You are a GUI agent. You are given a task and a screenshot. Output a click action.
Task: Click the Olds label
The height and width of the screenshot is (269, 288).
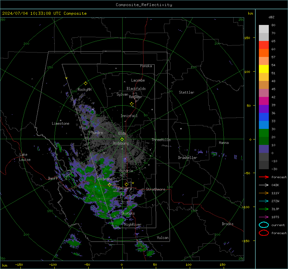[122, 133]
